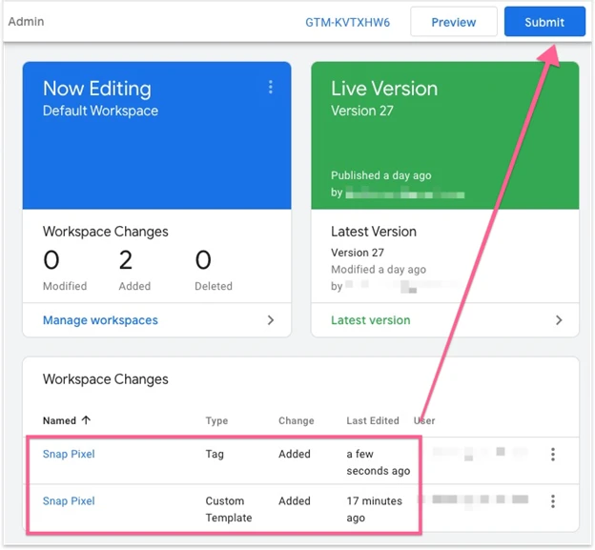Open the Snap Pixel Custom Template entry
Screen dimensions: 595x550
click(69, 501)
